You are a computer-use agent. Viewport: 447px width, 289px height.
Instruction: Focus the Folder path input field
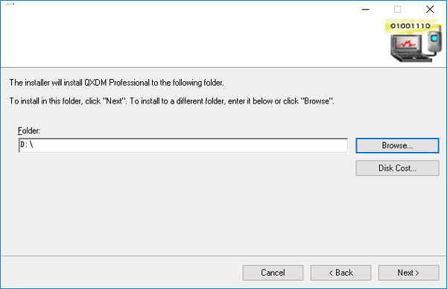(183, 145)
